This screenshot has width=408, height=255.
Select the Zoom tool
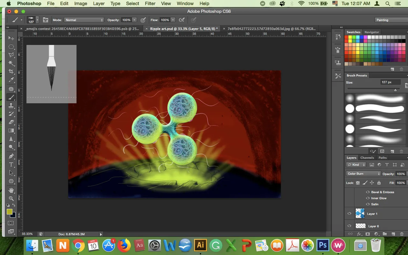click(x=11, y=198)
